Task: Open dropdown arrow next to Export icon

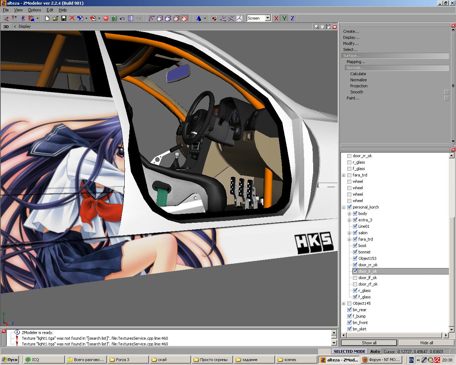Action: (x=99, y=18)
